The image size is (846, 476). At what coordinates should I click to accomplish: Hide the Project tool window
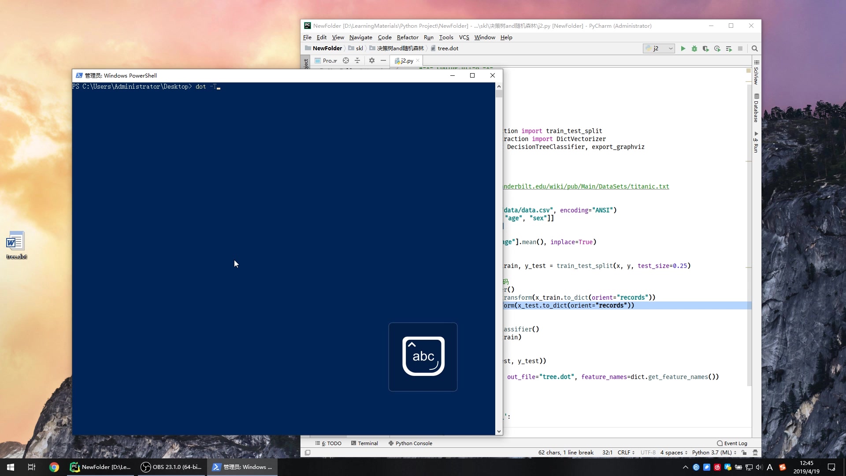point(383,60)
